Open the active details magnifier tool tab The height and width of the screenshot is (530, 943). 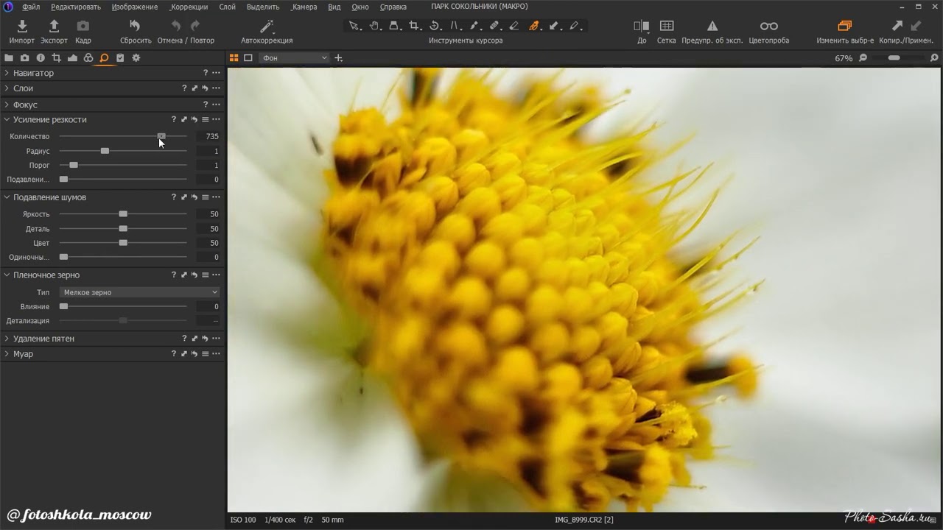pyautogui.click(x=104, y=57)
